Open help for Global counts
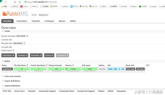This screenshot has height=95, width=165. 13,50
